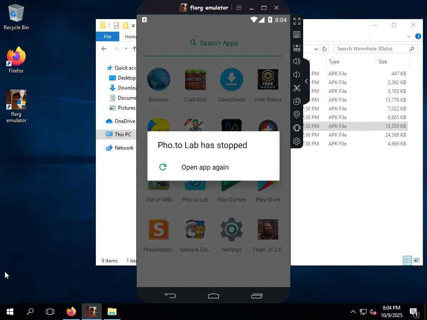The width and height of the screenshot is (427, 320).
Task: Launch the Free Robux app icon
Action: click(x=268, y=80)
